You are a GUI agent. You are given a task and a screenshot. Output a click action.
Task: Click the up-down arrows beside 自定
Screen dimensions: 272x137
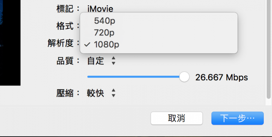click(113, 61)
